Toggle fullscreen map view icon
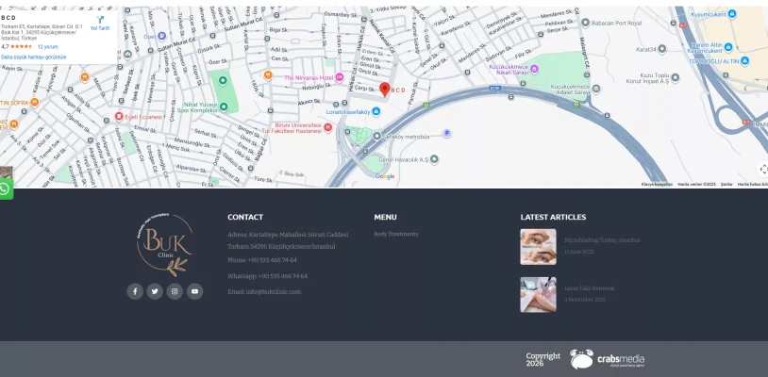The height and width of the screenshot is (377, 768). pyautogui.click(x=762, y=170)
